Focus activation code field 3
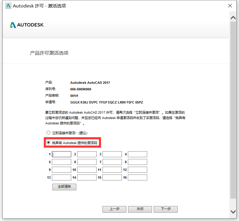Screen dimensions: 239x221 coord(112,154)
